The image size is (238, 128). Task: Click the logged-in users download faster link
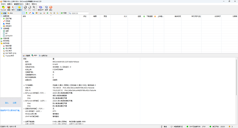(x=10, y=110)
